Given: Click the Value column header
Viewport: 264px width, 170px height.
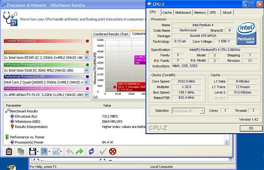Looking at the screenshot, I should pos(123,106).
